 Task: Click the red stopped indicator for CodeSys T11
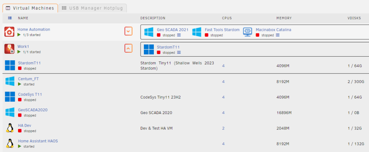click(x=20, y=100)
